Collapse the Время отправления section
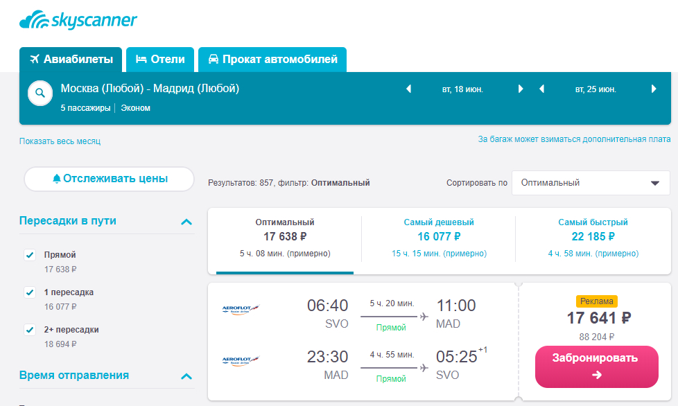The height and width of the screenshot is (406, 678). tap(186, 376)
